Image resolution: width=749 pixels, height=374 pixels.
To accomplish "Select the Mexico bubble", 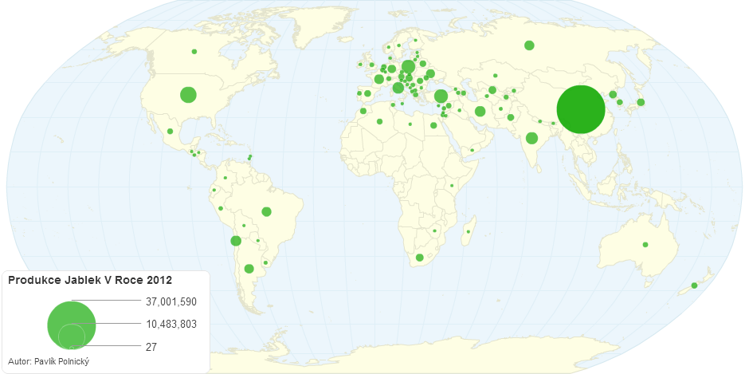I will [x=170, y=131].
